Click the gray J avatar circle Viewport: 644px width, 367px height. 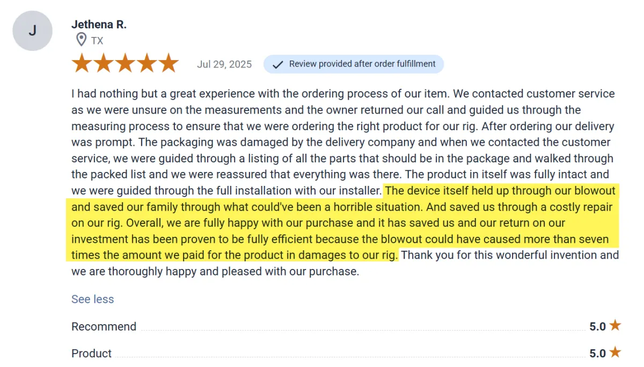[x=32, y=31]
